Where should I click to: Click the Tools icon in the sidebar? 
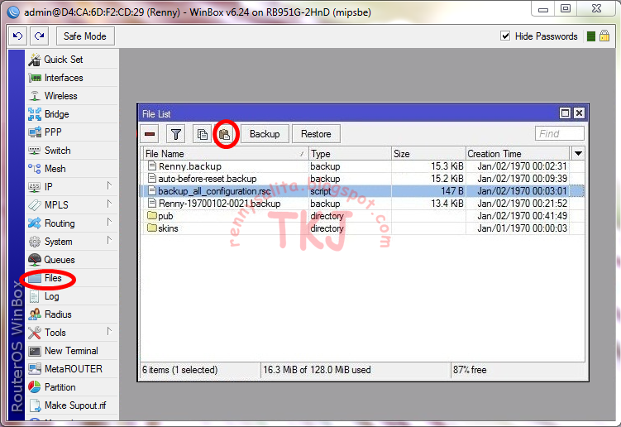35,333
